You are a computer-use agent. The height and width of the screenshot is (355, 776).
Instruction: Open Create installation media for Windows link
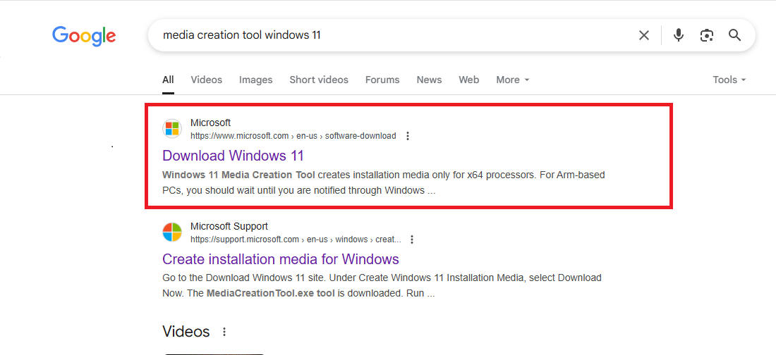pos(281,259)
